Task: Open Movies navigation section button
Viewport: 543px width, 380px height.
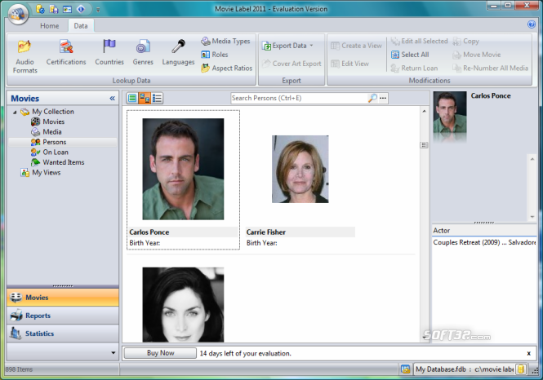Action: [63, 298]
